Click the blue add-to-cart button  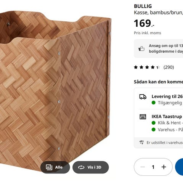[x=179, y=167]
